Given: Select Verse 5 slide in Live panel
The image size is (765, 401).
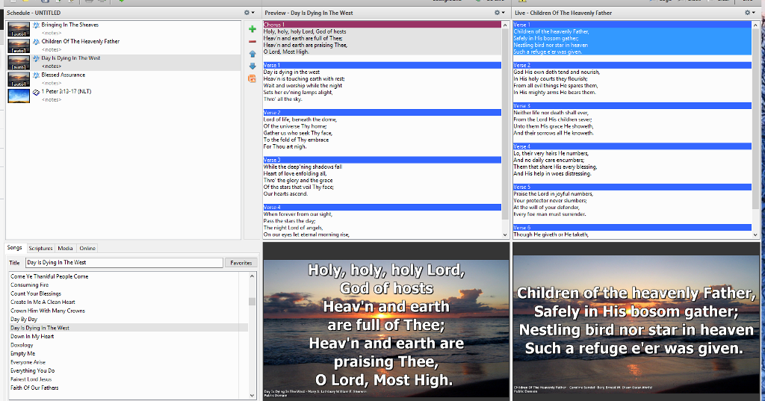Looking at the screenshot, I should [x=632, y=200].
